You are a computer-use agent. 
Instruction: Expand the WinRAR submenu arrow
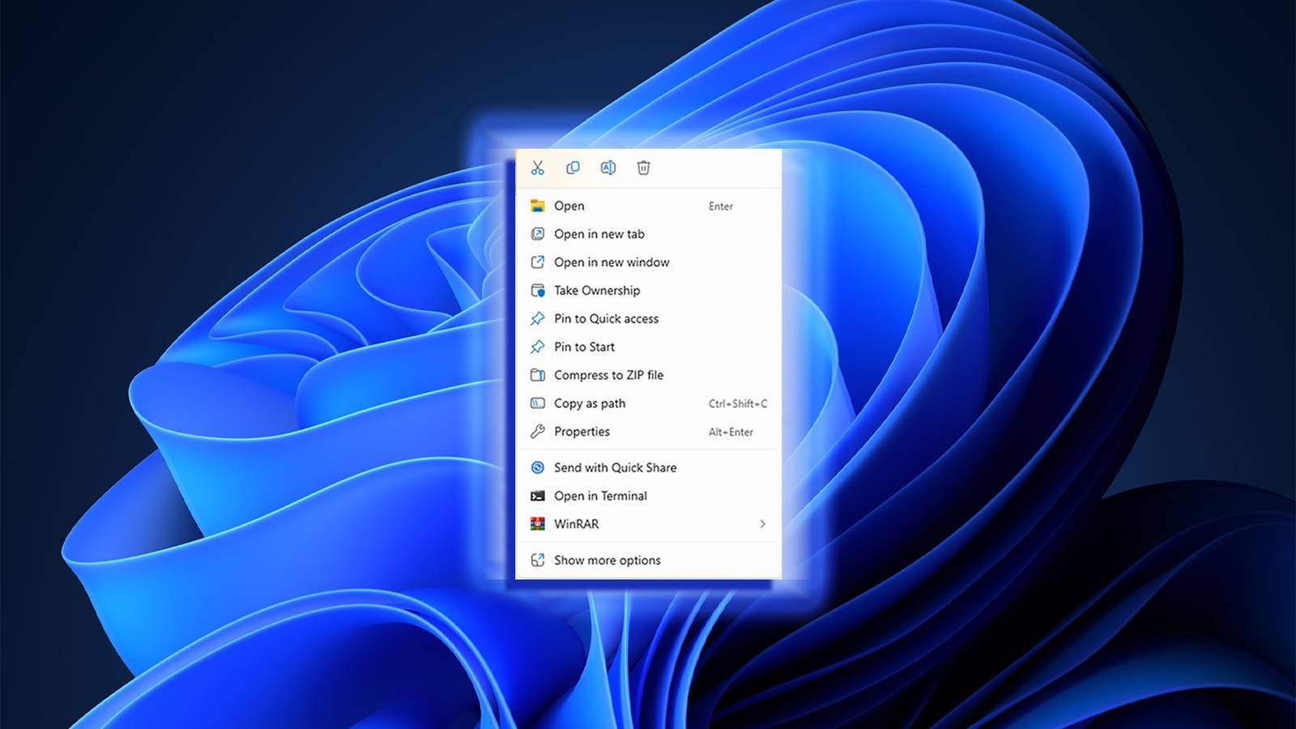(x=762, y=524)
